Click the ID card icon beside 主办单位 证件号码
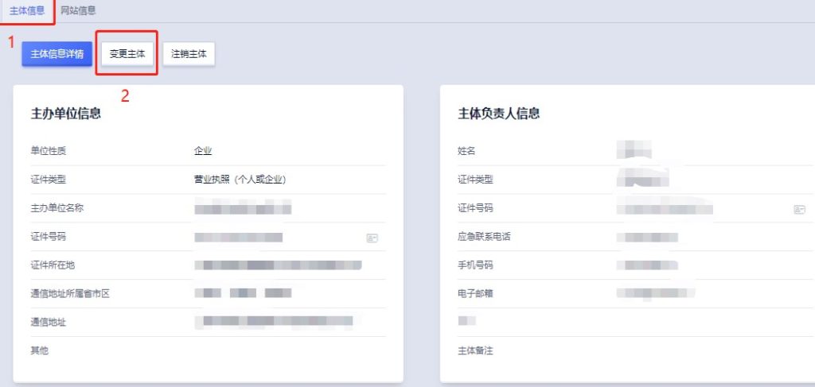 (x=372, y=238)
